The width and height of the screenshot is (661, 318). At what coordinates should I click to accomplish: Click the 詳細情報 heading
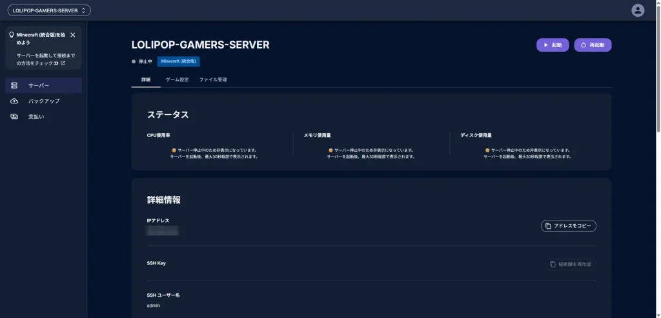[x=163, y=200]
